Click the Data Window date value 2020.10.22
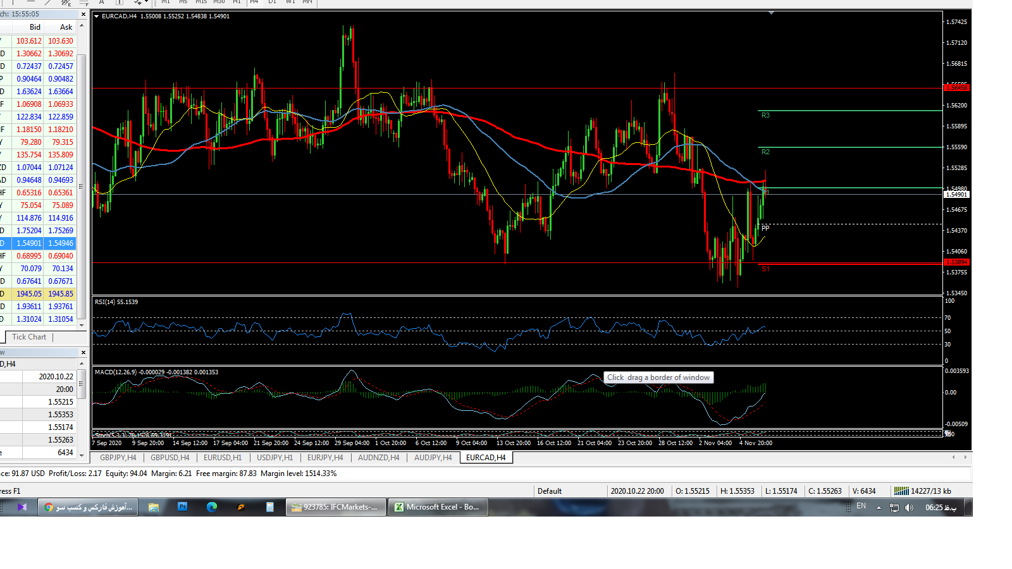The height and width of the screenshot is (569, 1012). [x=56, y=377]
